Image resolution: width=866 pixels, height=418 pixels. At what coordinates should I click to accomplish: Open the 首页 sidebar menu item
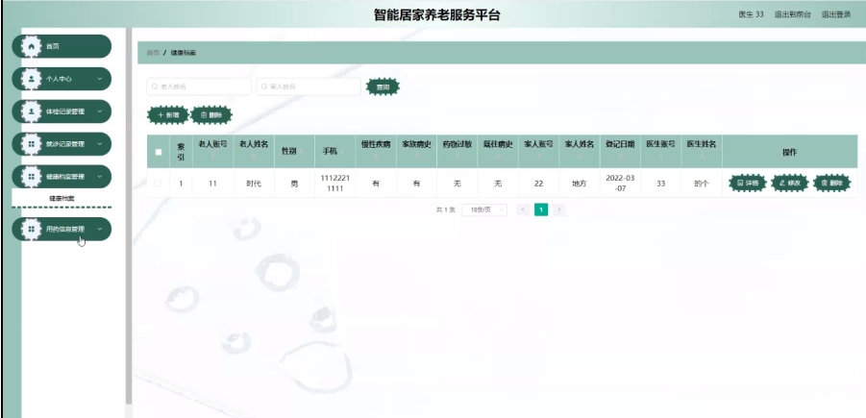point(62,46)
